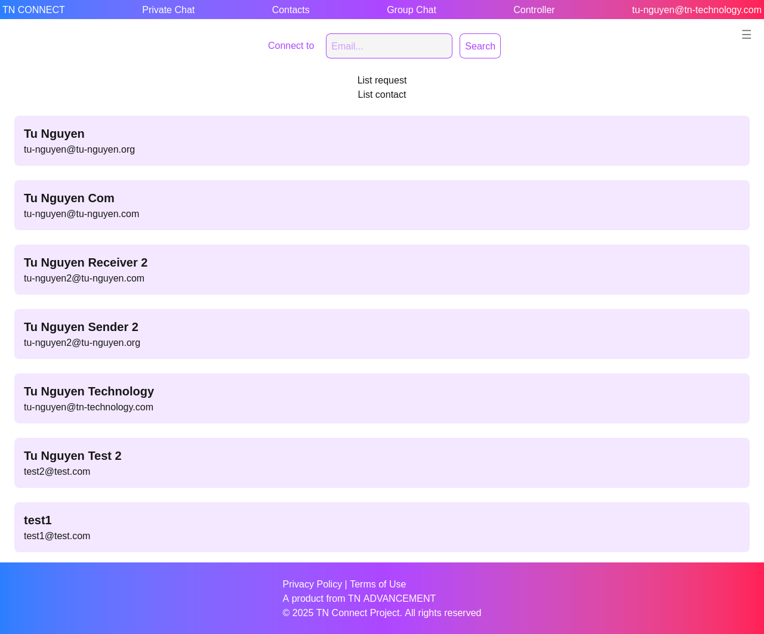Expand the List contact section
764x634 pixels.
coord(382,95)
